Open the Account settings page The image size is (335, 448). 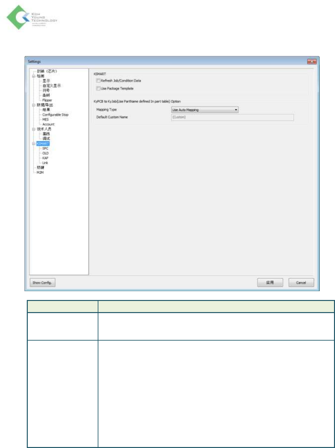point(48,124)
